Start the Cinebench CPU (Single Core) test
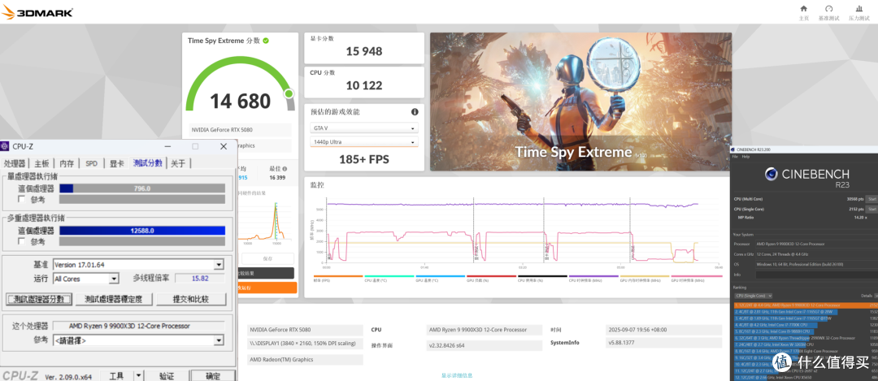 871,209
